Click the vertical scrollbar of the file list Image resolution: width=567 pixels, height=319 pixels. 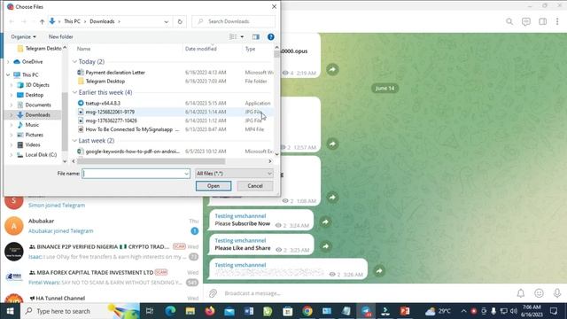point(276,54)
